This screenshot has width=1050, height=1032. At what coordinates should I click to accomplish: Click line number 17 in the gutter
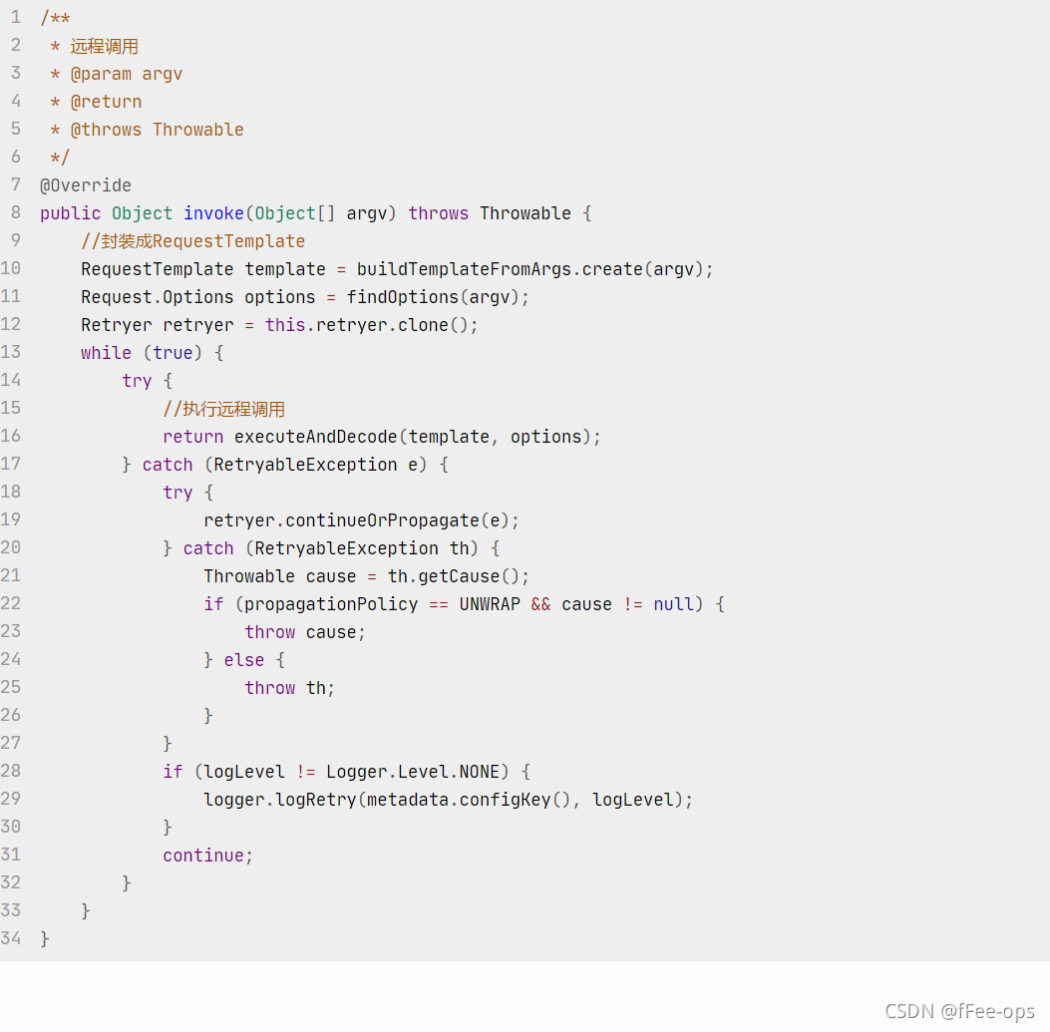coord(11,464)
